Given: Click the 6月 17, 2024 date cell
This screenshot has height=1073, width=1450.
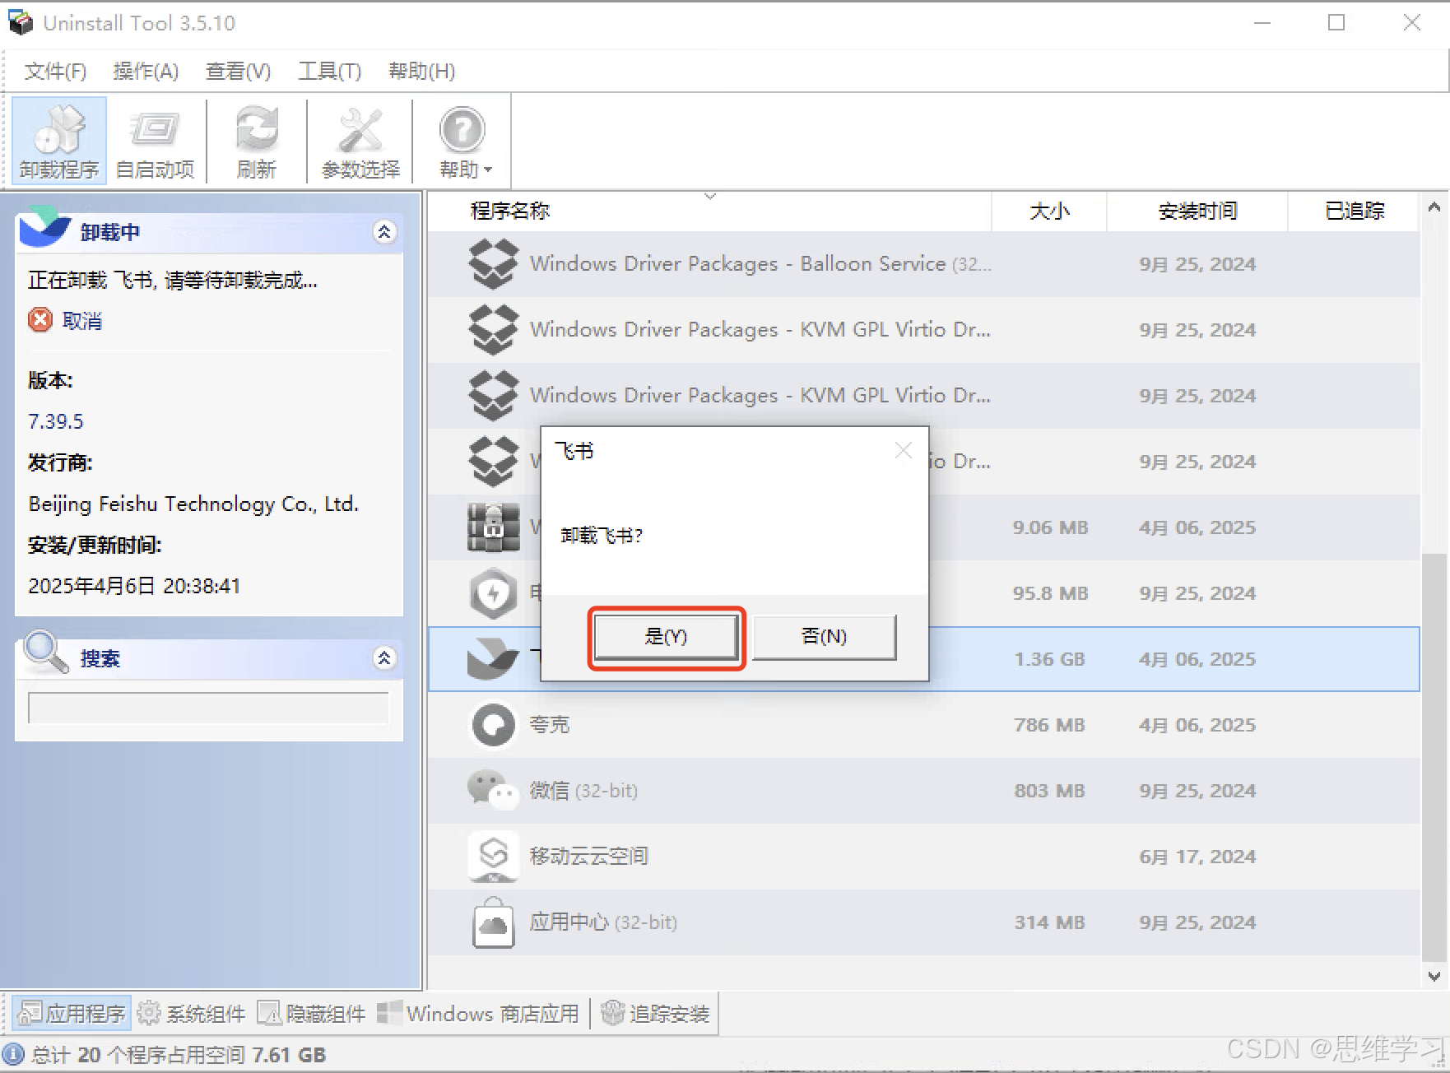Looking at the screenshot, I should (x=1197, y=857).
